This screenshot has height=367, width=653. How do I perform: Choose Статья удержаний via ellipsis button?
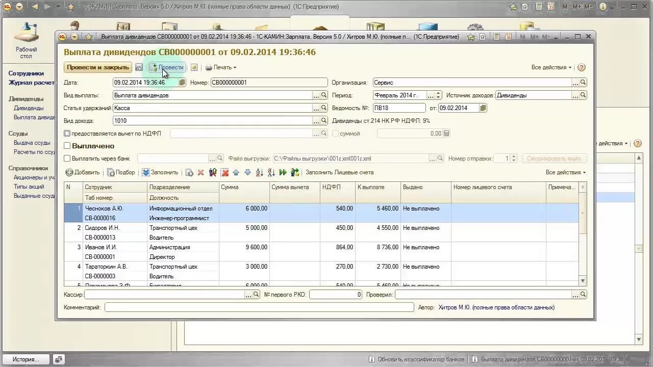316,108
